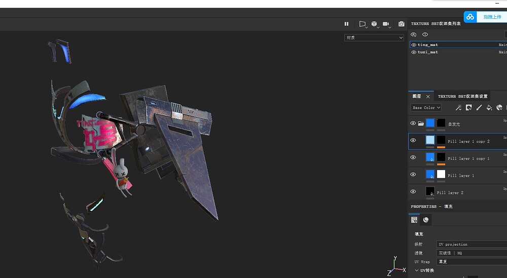This screenshot has height=278, width=507.
Task: Select the ting_mat texture set row
Action: coord(458,45)
